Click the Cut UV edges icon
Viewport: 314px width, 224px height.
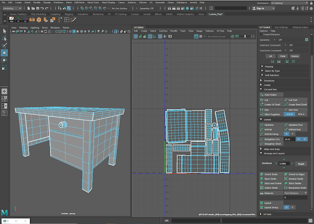[261, 100]
